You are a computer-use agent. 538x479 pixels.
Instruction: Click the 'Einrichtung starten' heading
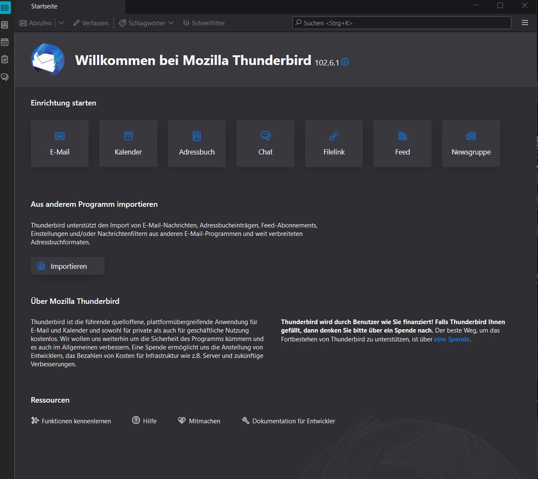[63, 103]
